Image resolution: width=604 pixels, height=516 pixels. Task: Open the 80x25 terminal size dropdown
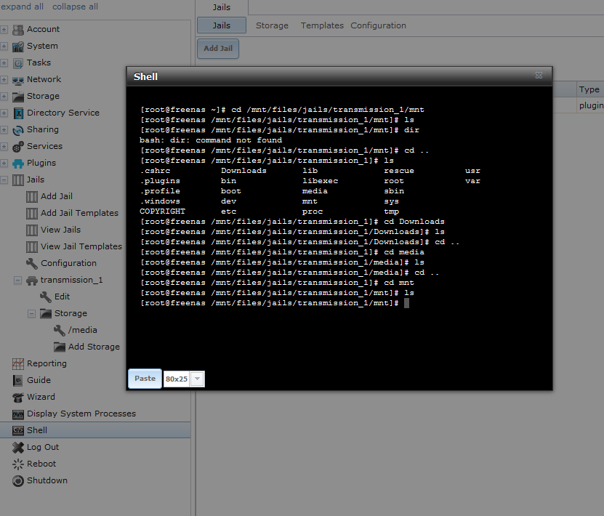click(197, 379)
